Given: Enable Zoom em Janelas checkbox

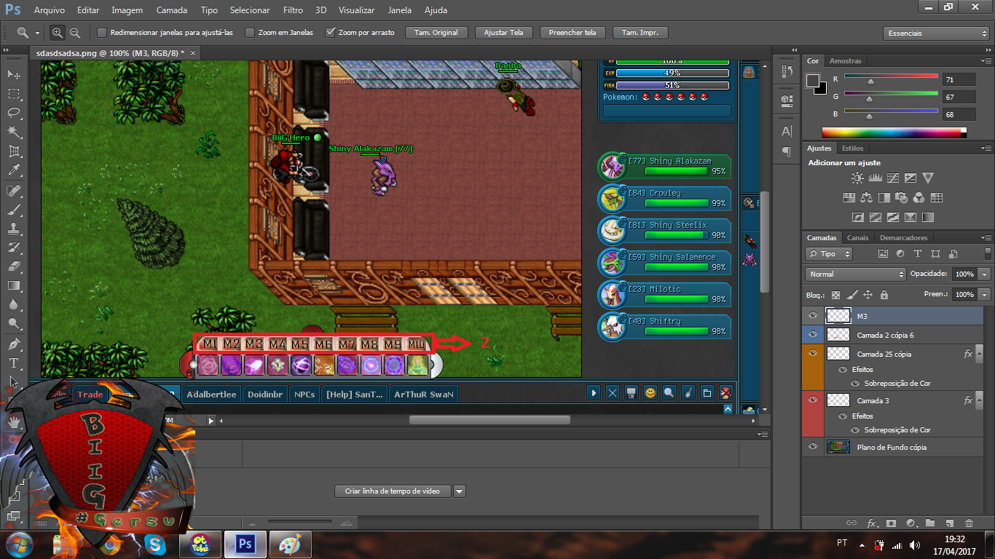Looking at the screenshot, I should (x=250, y=33).
